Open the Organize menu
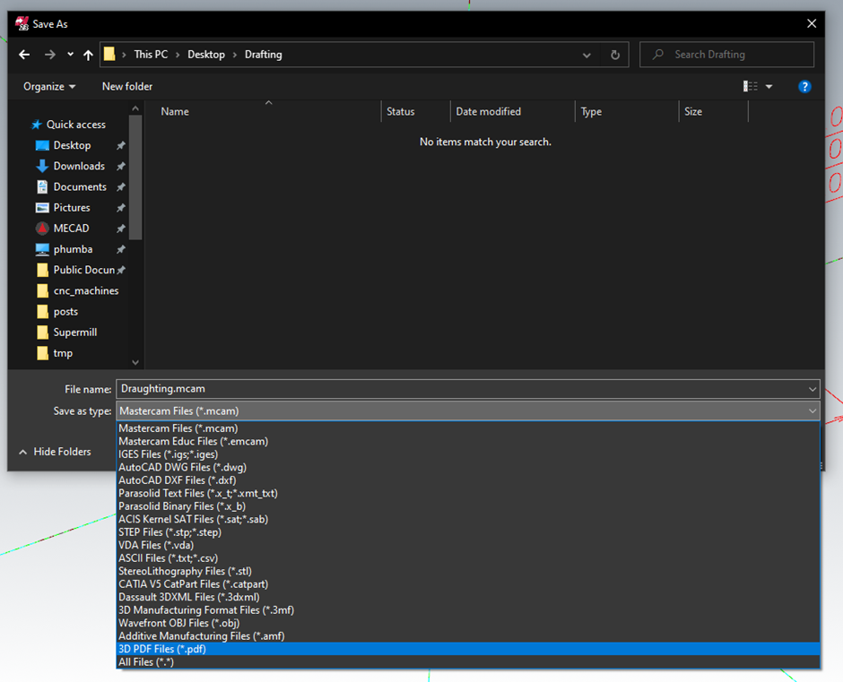The height and width of the screenshot is (682, 843). (49, 87)
